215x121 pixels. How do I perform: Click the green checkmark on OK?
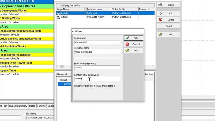pos(127,38)
